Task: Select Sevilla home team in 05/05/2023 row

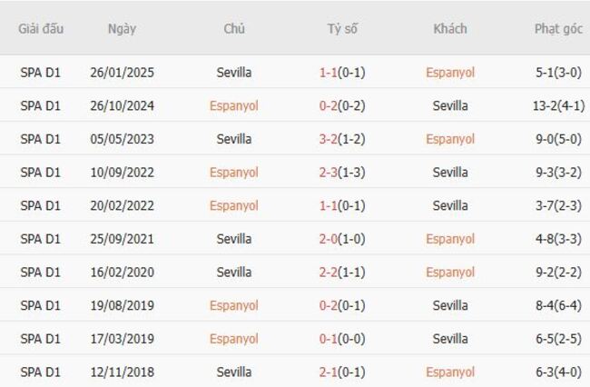Action: point(234,139)
